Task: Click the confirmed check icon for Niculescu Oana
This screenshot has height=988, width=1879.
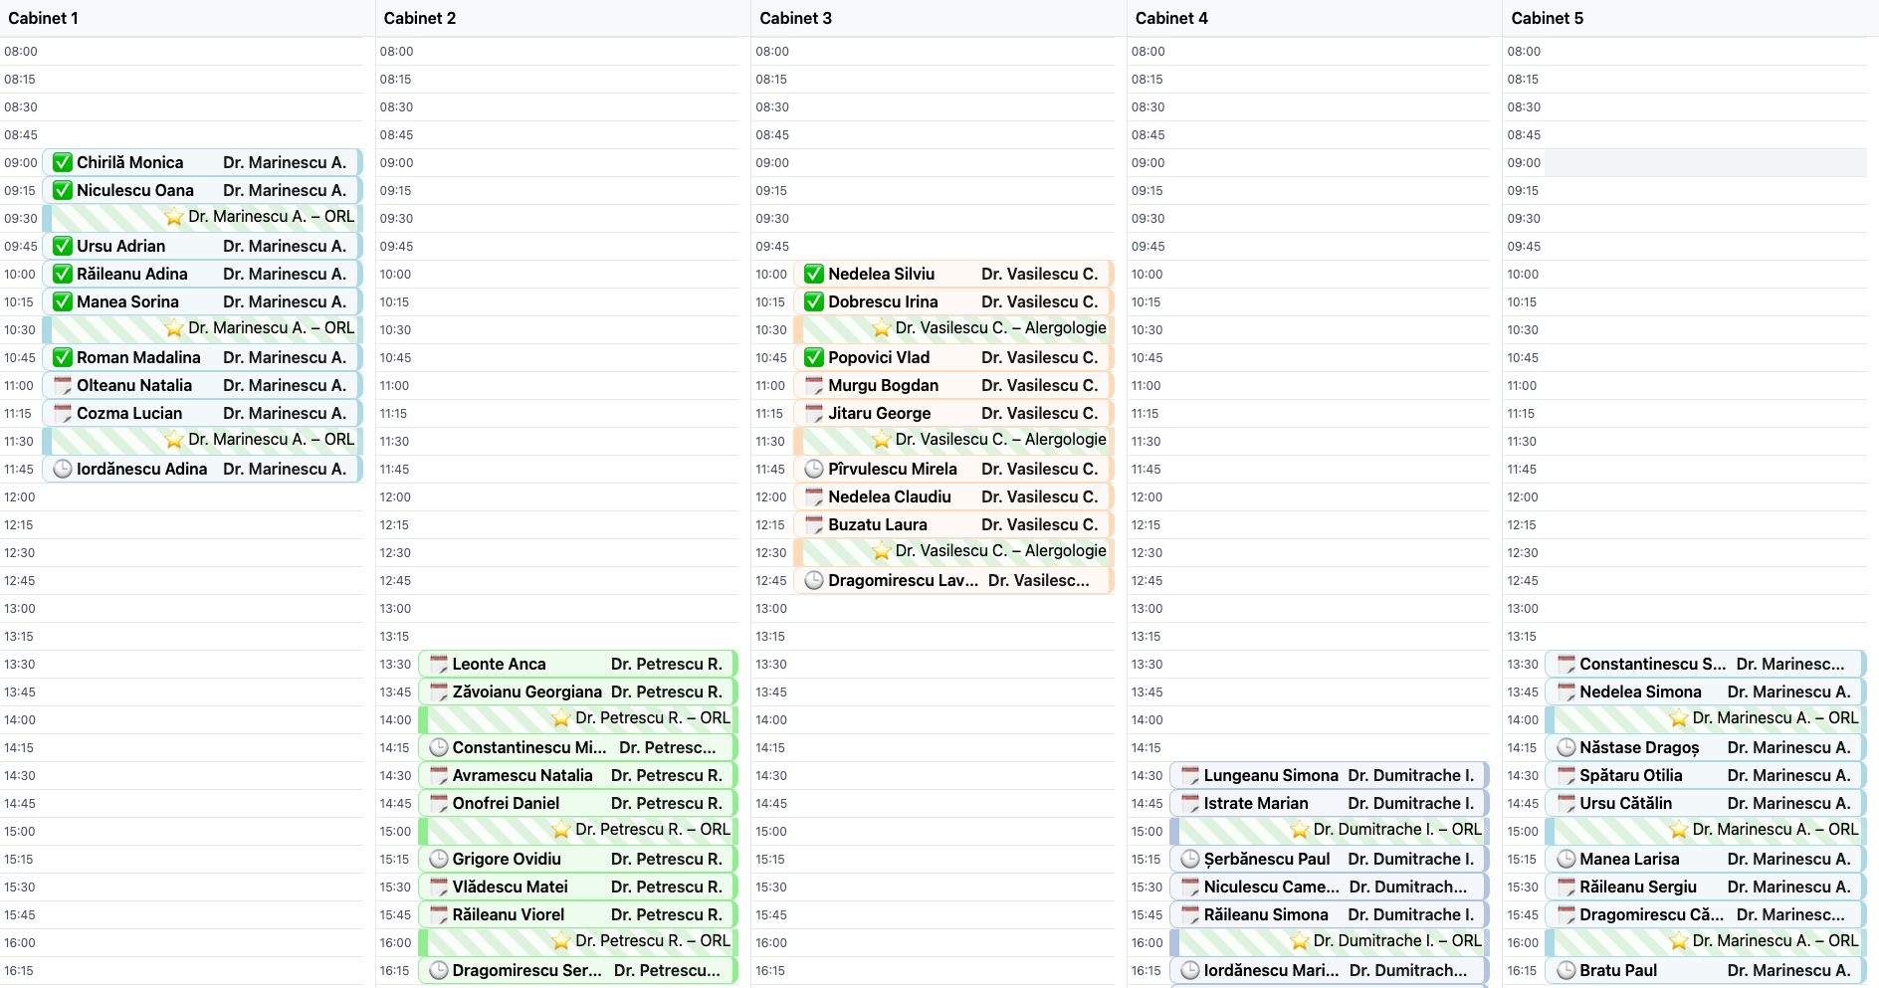Action: coord(63,190)
